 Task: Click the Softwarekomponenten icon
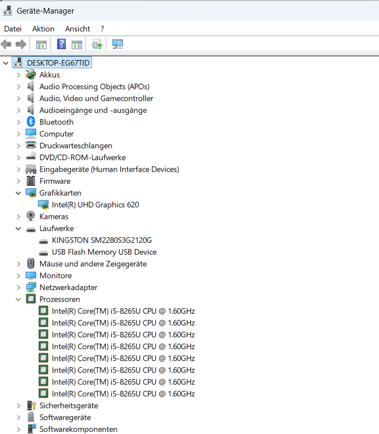32,429
